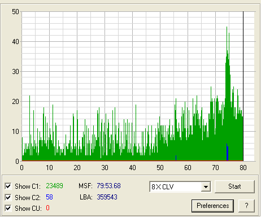Image resolution: width=261 pixels, height=217 pixels.
Task: Select the 8 X CLV combo box text
Action: (x=162, y=187)
